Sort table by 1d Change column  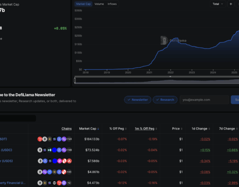201,129
